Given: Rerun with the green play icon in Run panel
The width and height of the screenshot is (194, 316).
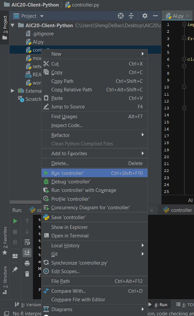Looking at the screenshot, I should [15, 221].
